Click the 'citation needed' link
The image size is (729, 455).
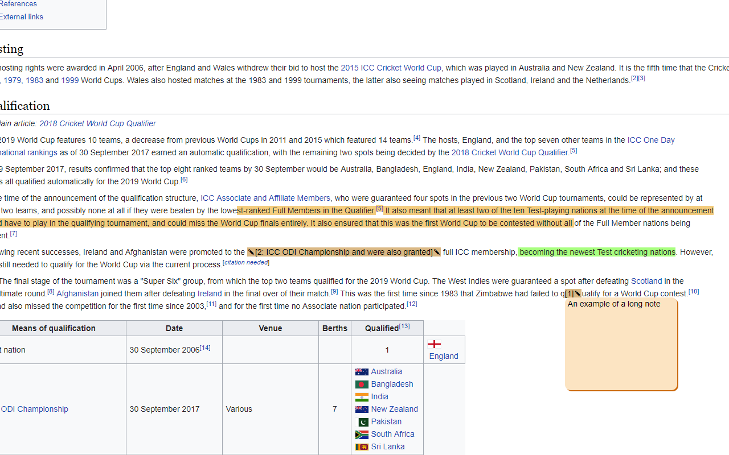point(246,262)
